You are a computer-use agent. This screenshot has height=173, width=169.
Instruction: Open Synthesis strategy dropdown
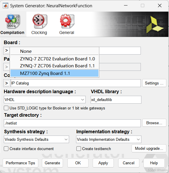point(36,139)
